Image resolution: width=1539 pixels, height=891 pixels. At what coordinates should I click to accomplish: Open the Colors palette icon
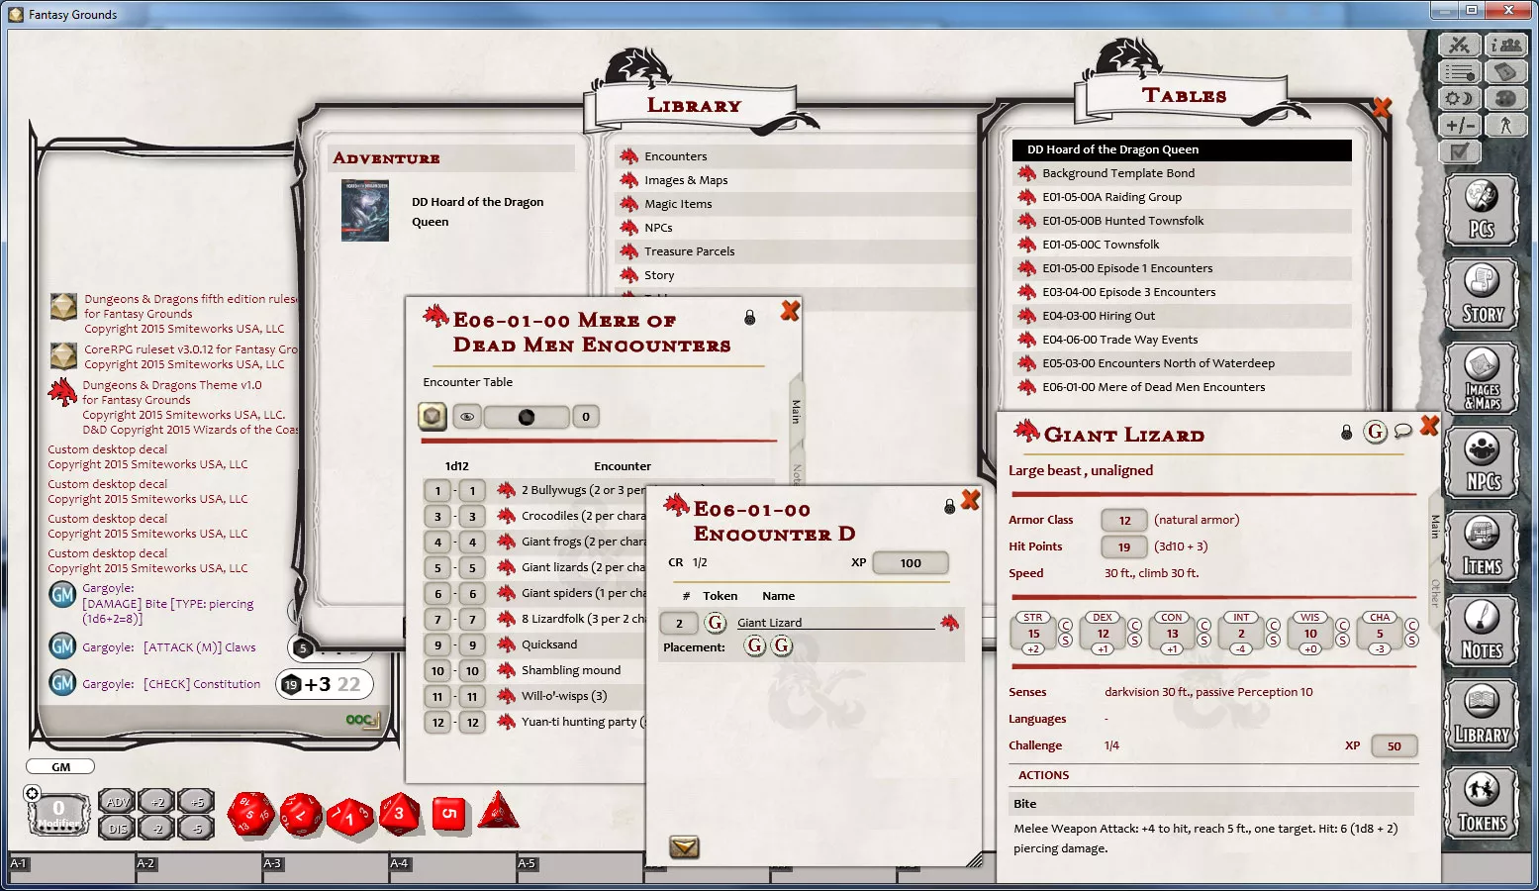(1505, 98)
